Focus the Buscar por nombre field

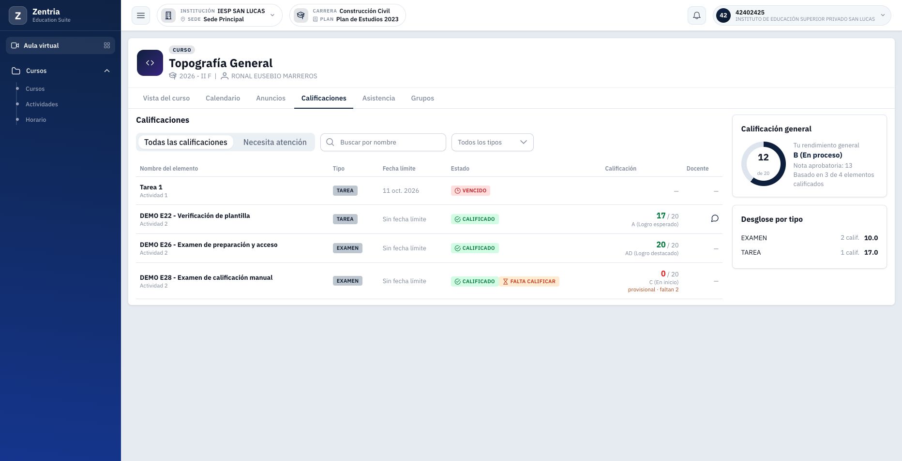[x=383, y=142]
